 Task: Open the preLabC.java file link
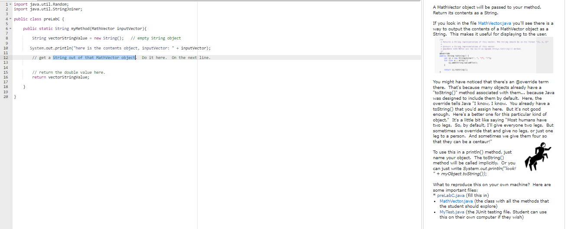[451, 195]
